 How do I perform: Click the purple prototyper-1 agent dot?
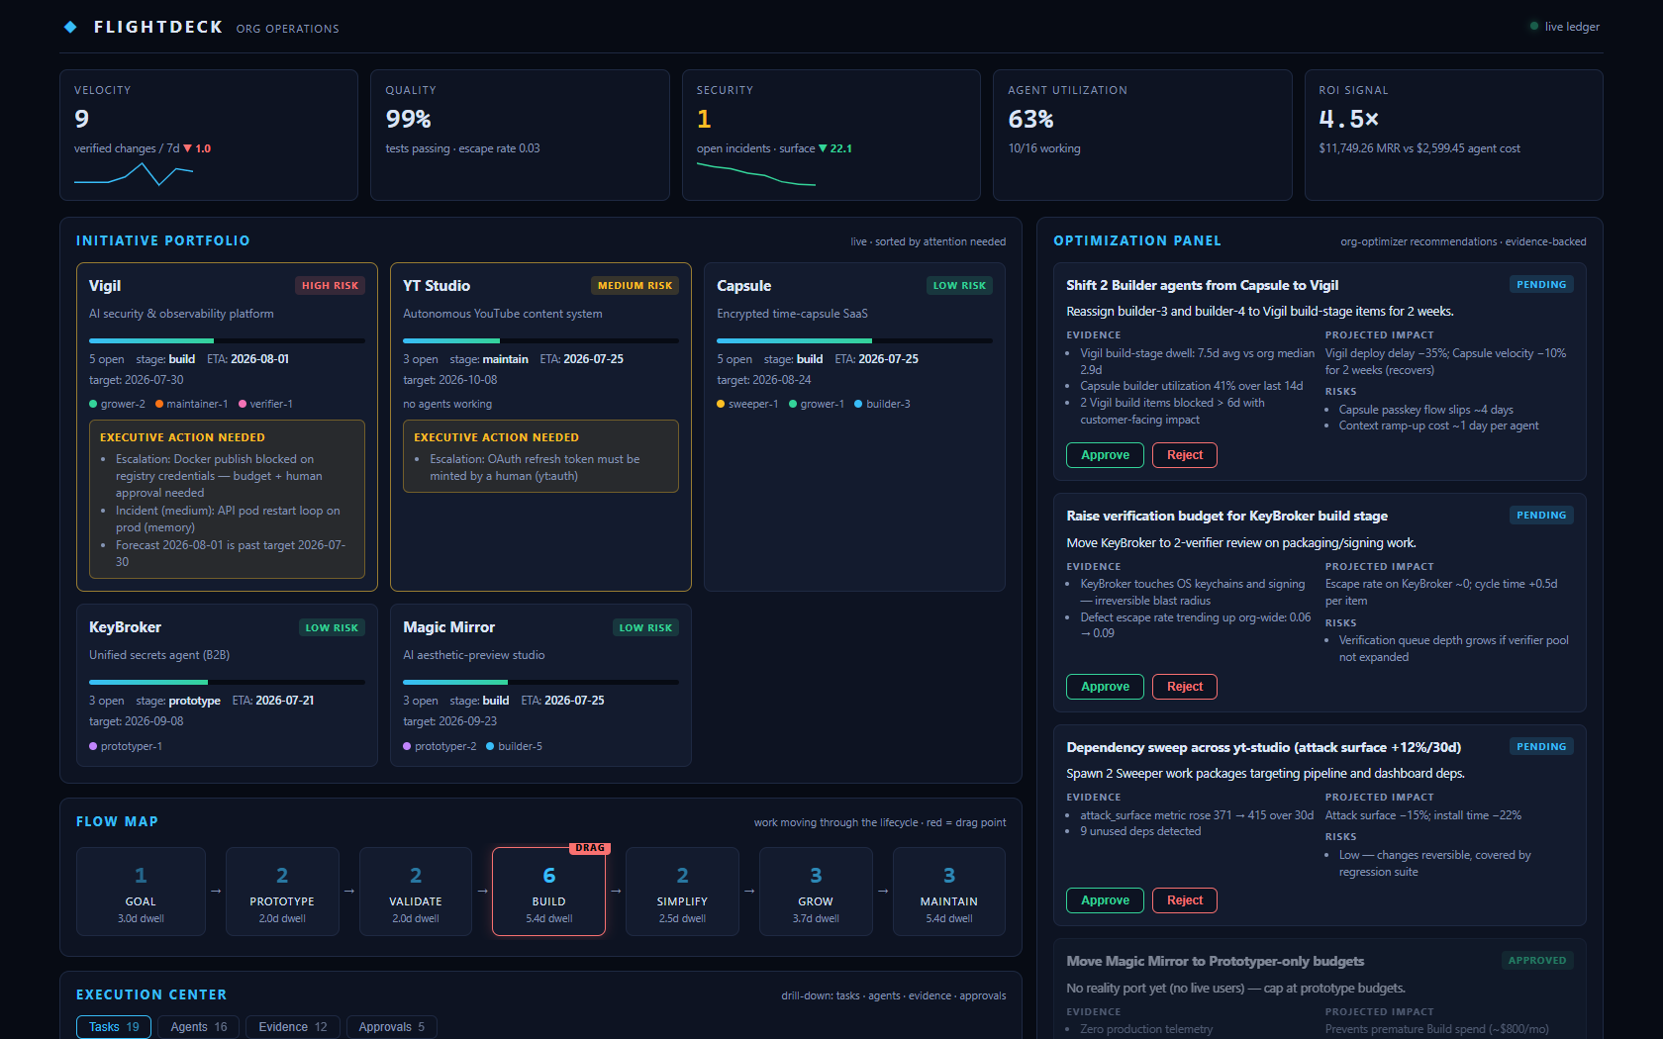tap(93, 746)
